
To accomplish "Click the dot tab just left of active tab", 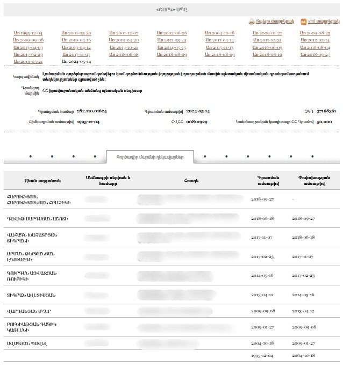I will 95,157.
